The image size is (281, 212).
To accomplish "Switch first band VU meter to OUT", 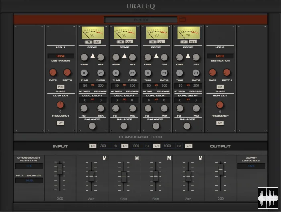I will (97, 42).
